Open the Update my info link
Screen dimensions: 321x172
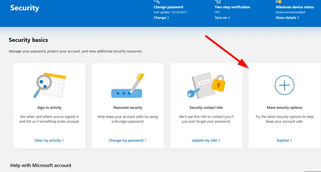coord(206,140)
